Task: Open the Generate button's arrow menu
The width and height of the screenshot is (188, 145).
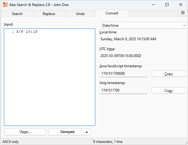Action: point(87,132)
